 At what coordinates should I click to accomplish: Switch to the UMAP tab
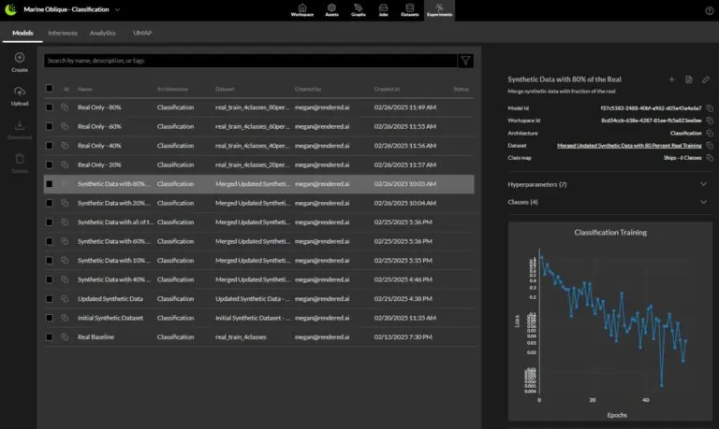(x=143, y=33)
